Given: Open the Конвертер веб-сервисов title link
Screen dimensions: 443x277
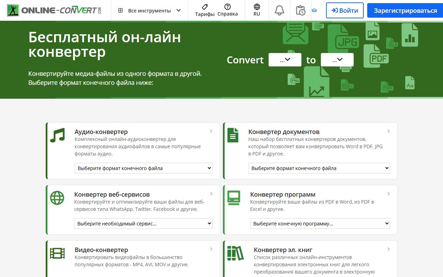Looking at the screenshot, I should [112, 194].
